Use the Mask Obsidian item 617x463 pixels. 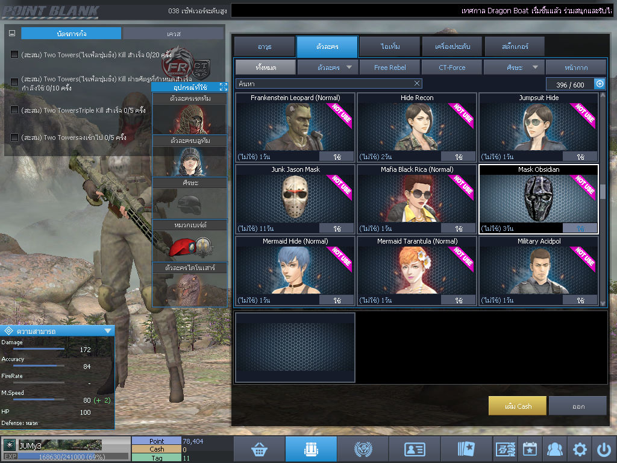(x=580, y=228)
